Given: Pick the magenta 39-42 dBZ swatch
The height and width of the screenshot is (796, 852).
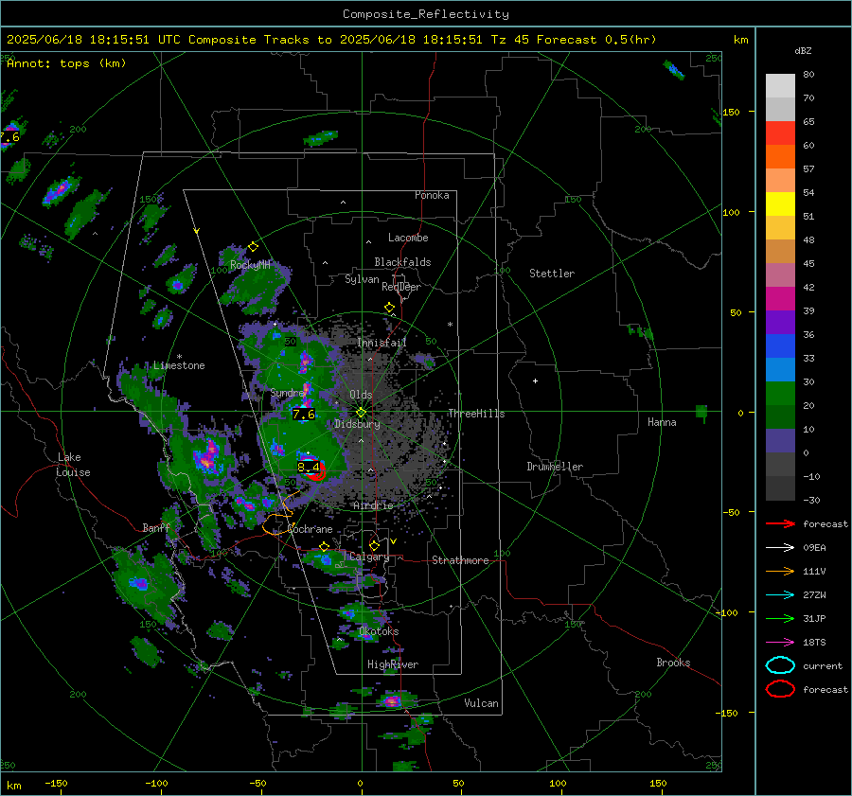Looking at the screenshot, I should [x=780, y=298].
